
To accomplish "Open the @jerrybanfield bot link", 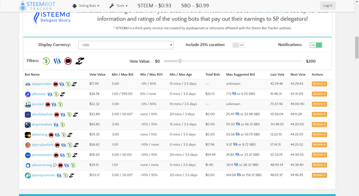I will 43,145.
